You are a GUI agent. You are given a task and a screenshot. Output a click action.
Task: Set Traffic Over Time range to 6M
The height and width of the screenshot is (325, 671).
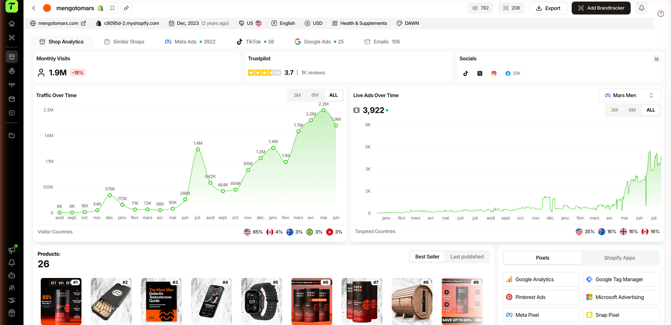[315, 95]
